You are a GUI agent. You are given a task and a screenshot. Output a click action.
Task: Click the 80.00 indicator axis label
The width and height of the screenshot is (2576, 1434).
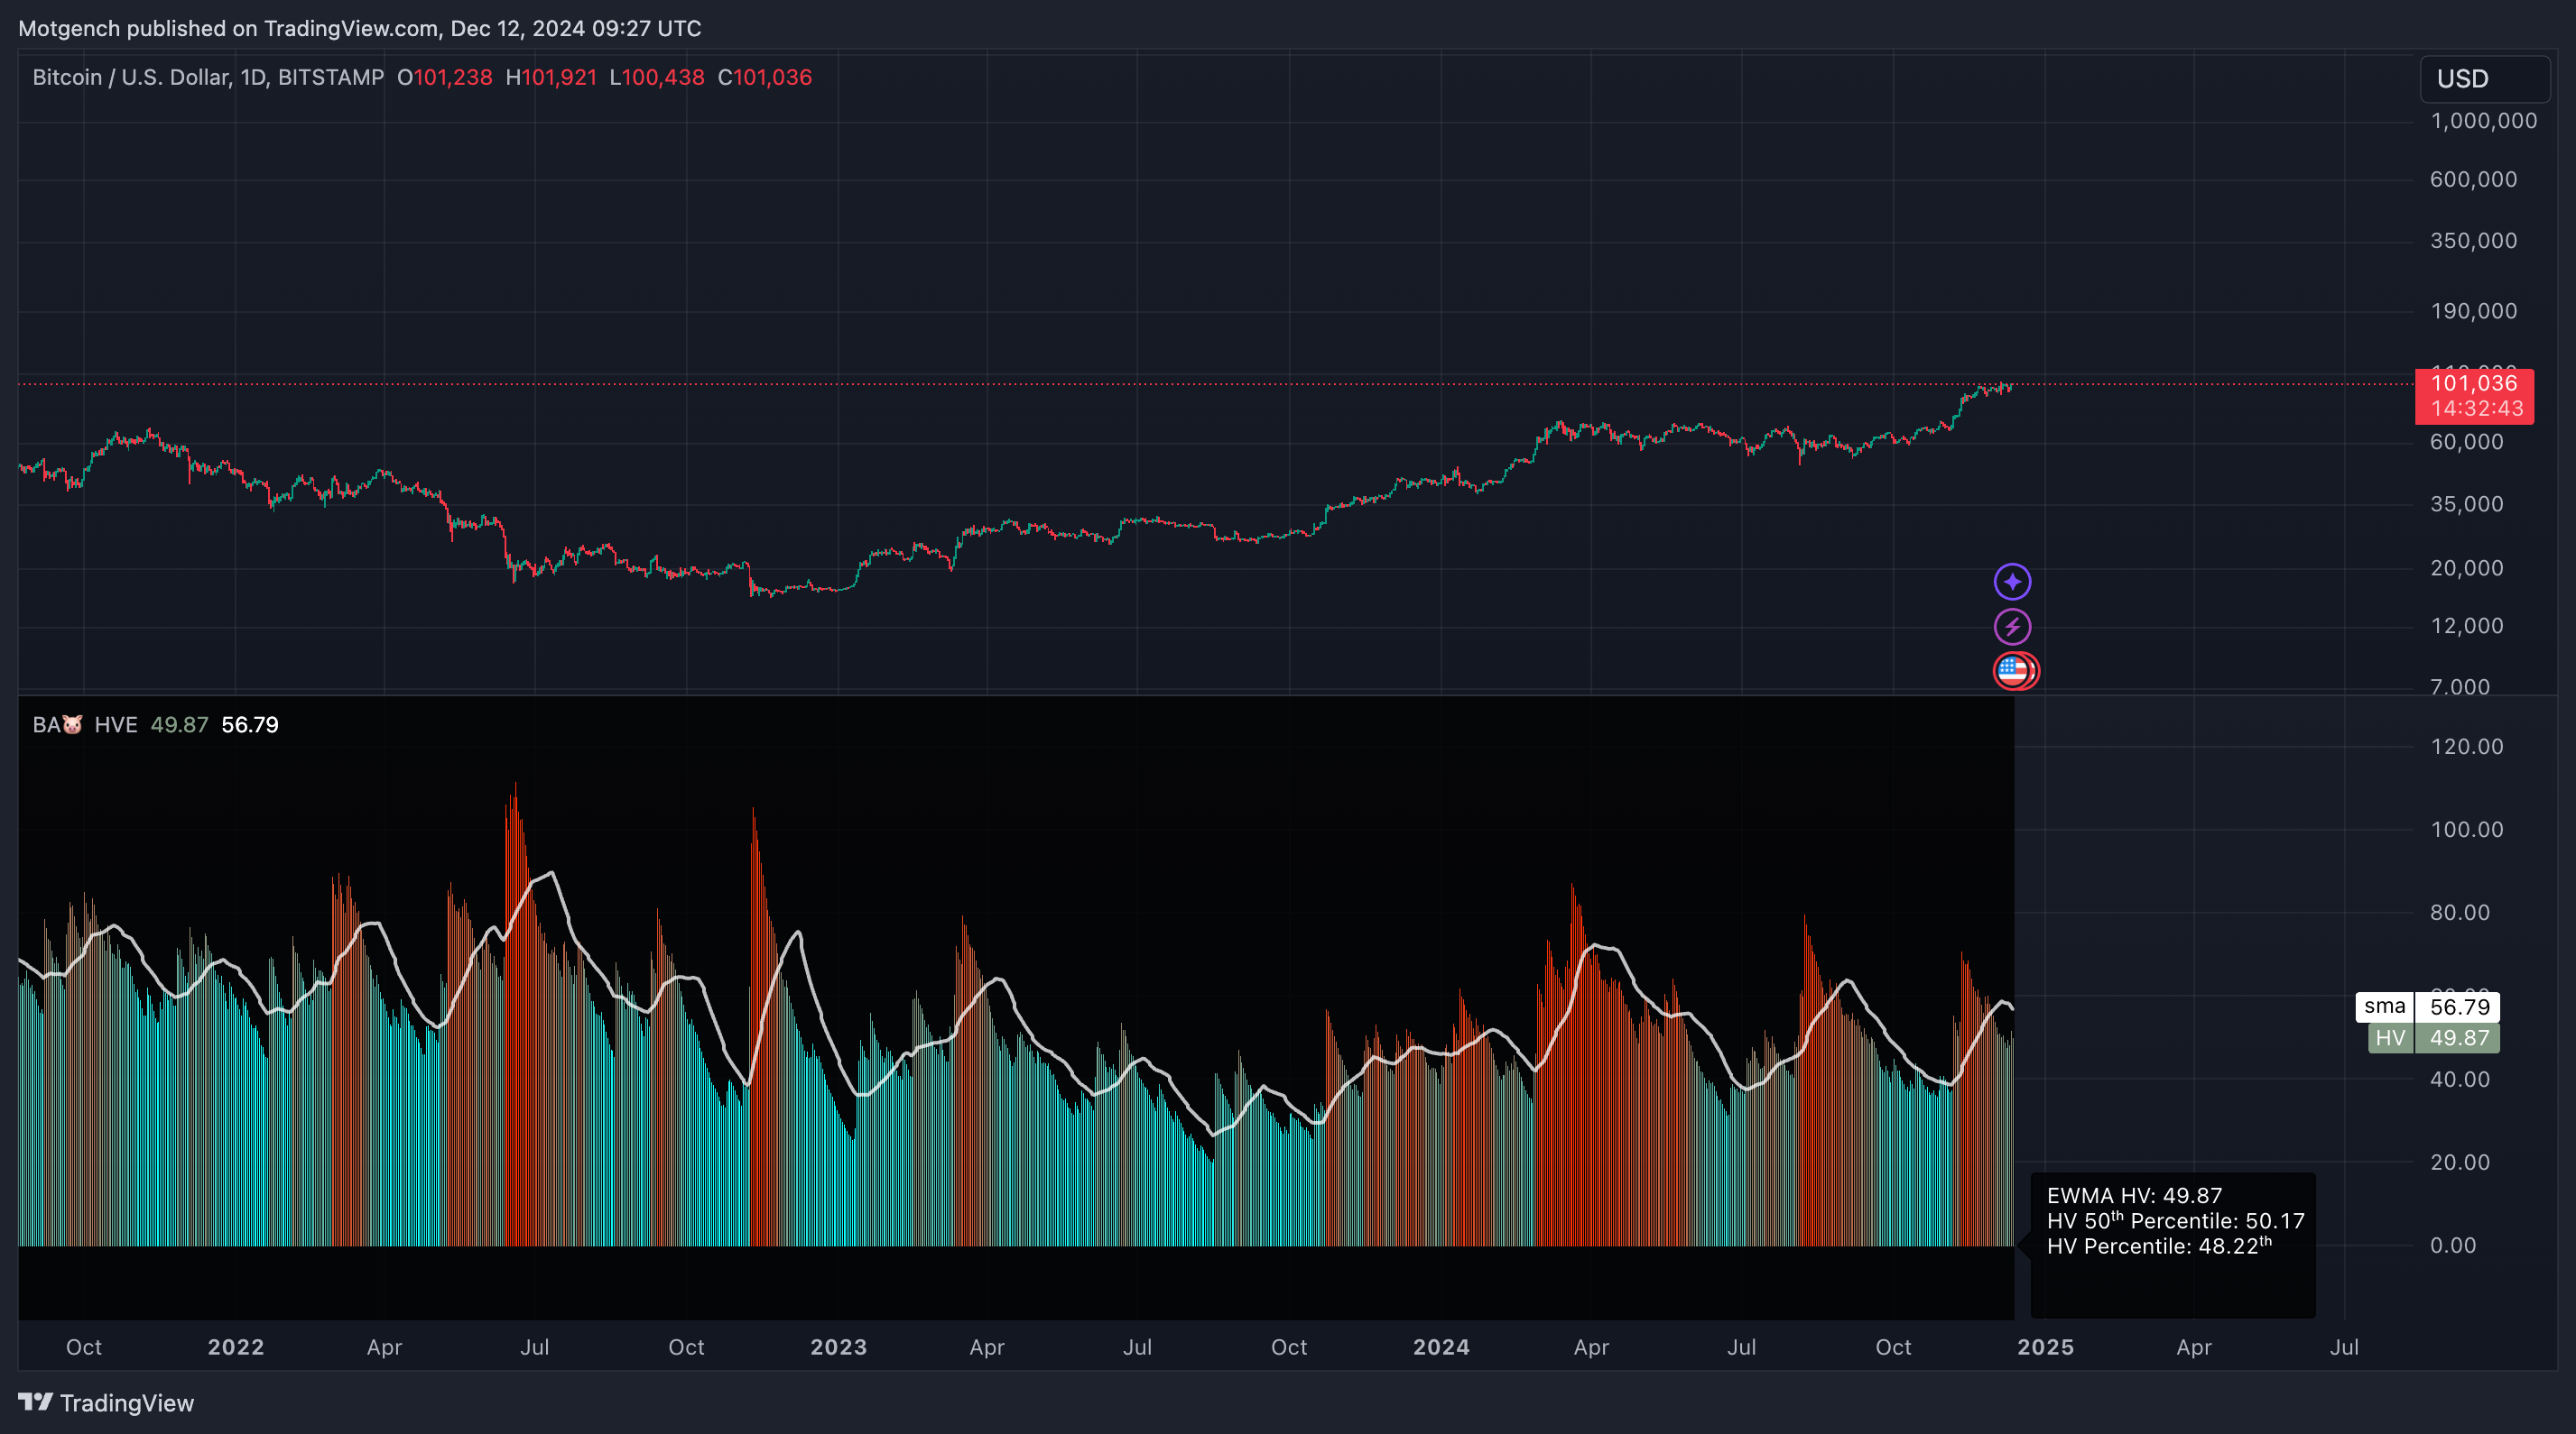click(2460, 913)
